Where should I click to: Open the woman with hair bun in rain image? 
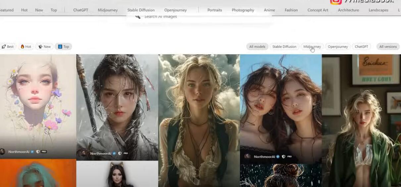pos(281,175)
